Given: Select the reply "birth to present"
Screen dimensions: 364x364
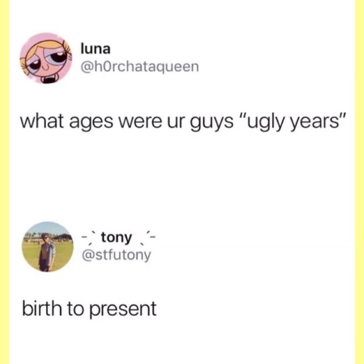Looking at the screenshot, I should click(89, 309).
